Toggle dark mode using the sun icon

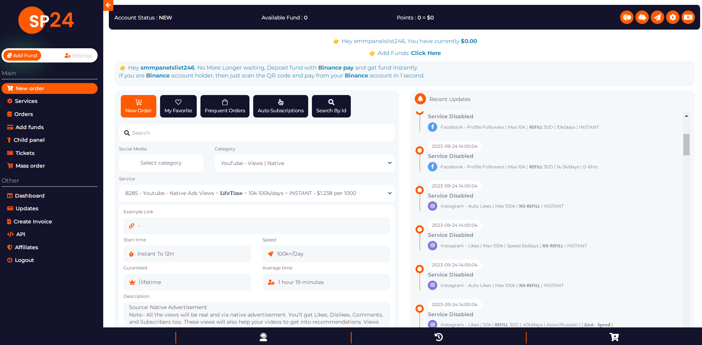(626, 17)
